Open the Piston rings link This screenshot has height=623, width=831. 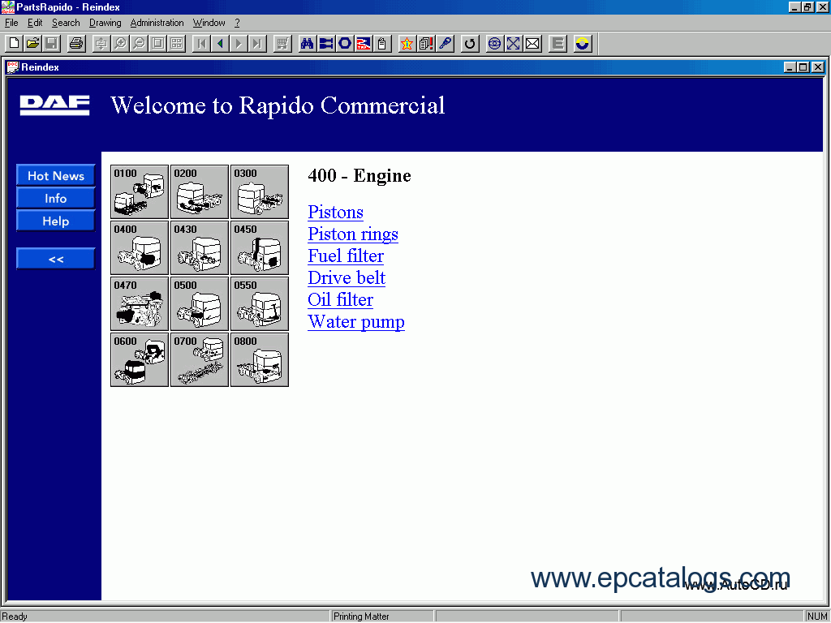click(x=353, y=234)
